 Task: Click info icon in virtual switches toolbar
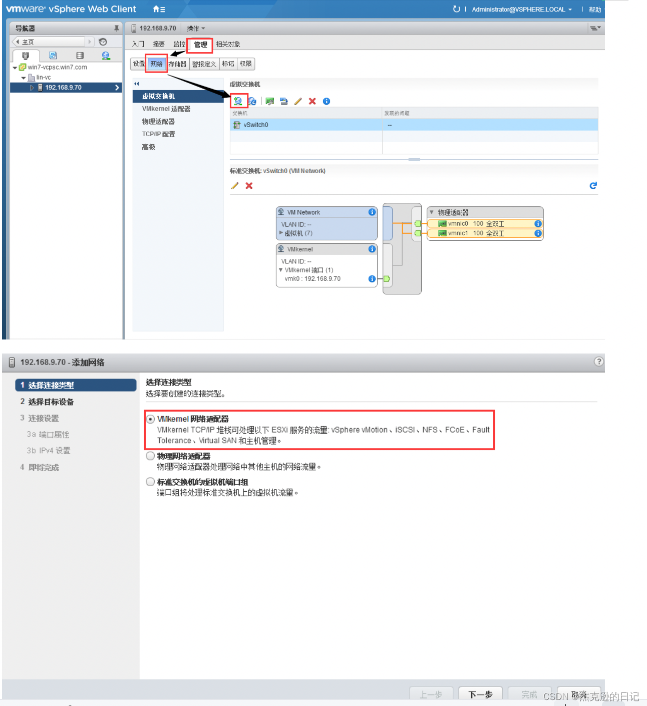click(327, 101)
